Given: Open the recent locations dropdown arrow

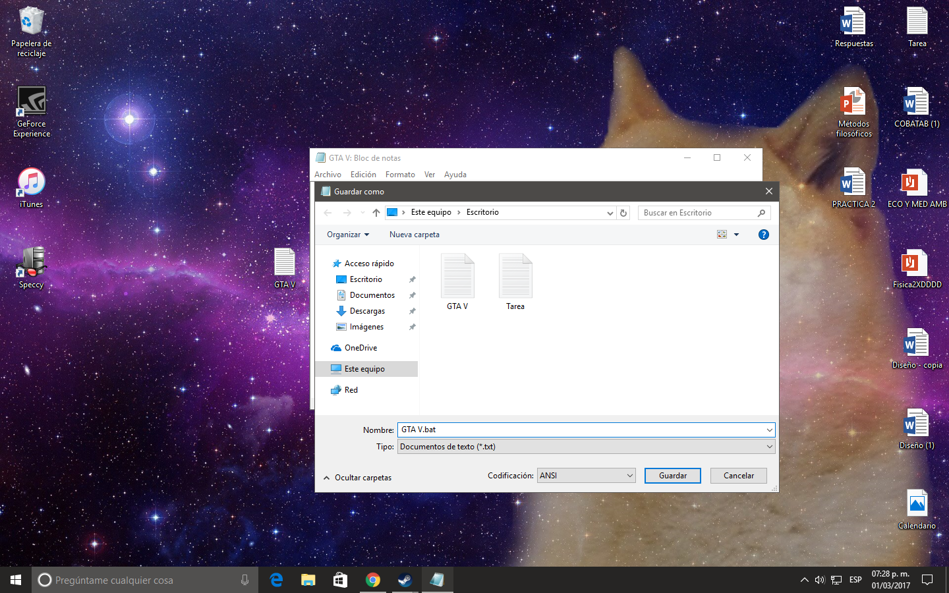Looking at the screenshot, I should point(362,213).
